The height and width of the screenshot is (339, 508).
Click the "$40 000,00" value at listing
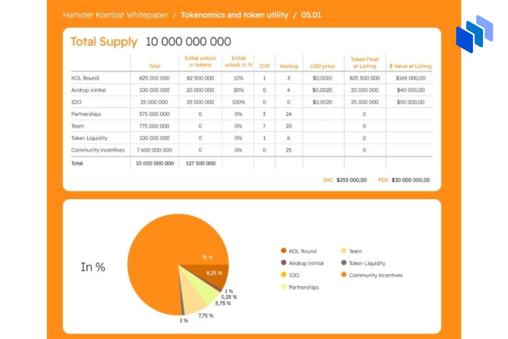coord(411,90)
